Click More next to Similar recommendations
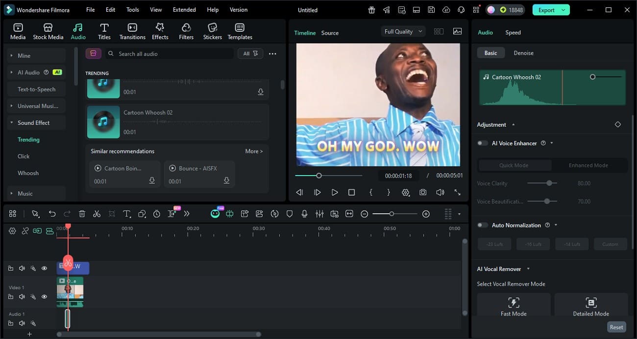 (x=254, y=151)
